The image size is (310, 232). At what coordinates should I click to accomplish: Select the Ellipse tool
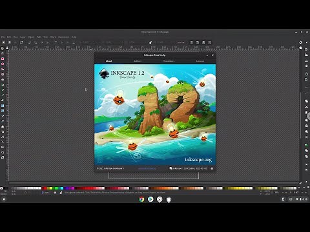[3, 64]
